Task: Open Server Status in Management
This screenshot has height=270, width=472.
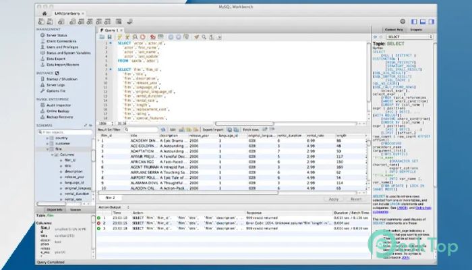Action: click(x=57, y=35)
